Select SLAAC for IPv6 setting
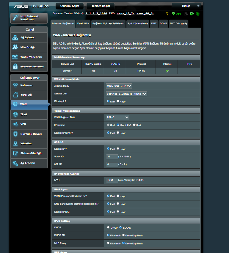This screenshot has width=229, height=253. pos(120,227)
